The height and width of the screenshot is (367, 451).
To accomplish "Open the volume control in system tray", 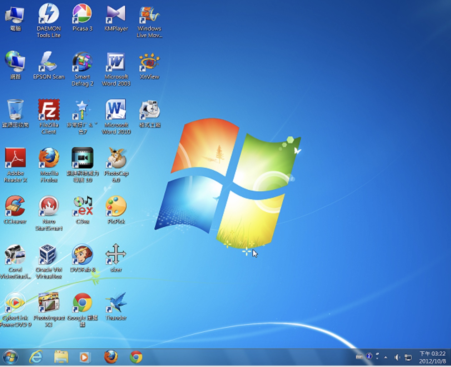I will (397, 357).
